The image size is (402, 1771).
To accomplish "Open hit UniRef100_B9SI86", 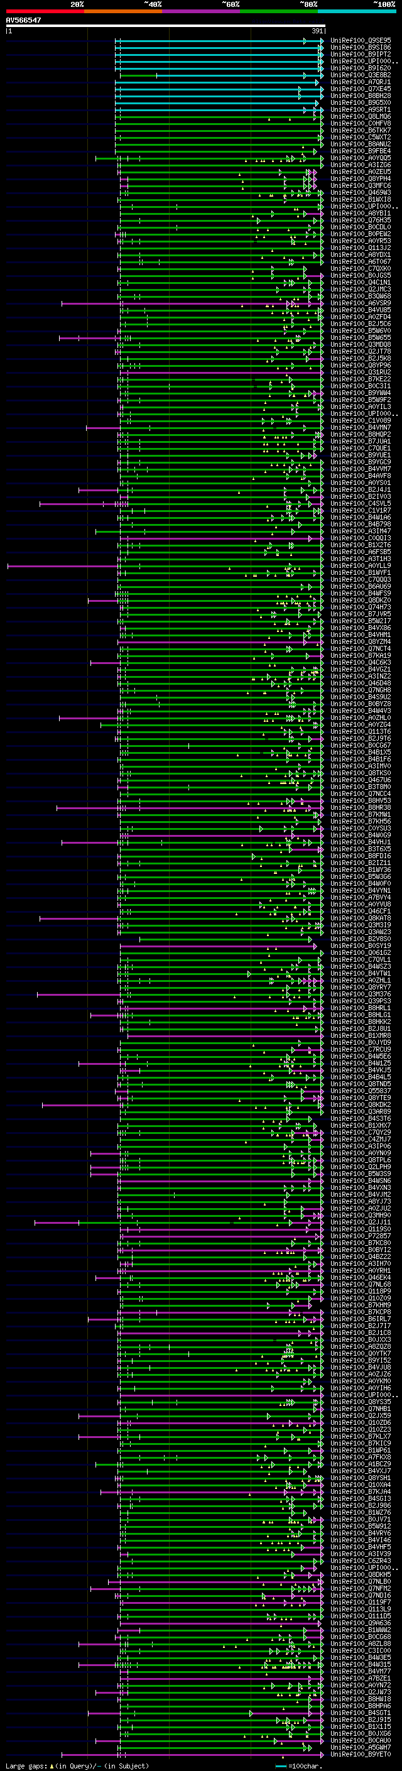I will point(361,48).
